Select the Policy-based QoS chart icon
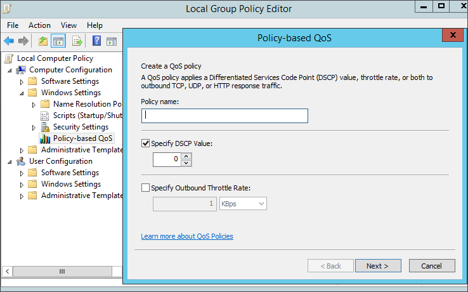 [45, 138]
